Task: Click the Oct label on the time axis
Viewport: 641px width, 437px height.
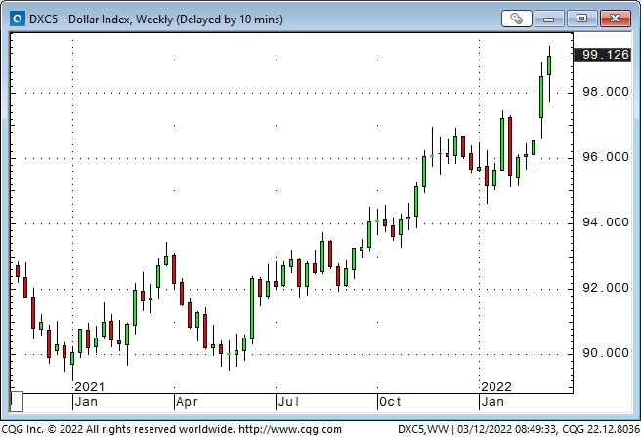Action: pos(390,402)
